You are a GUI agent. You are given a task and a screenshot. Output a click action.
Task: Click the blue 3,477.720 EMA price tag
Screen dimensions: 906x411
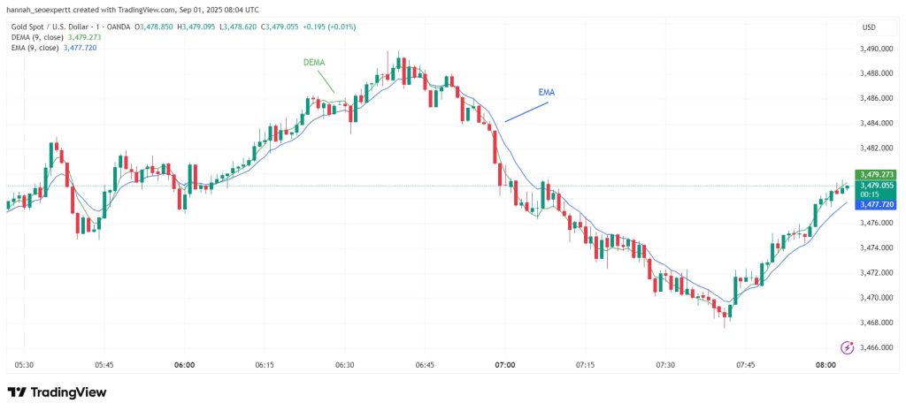click(x=877, y=204)
